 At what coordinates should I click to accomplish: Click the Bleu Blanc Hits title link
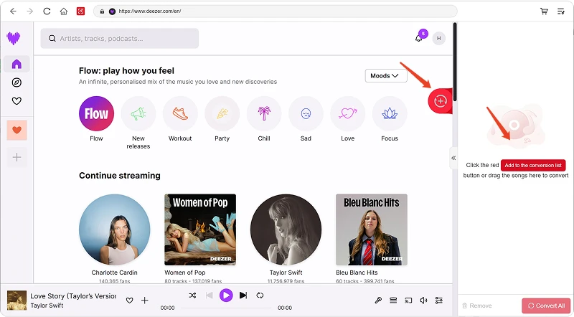(x=357, y=273)
